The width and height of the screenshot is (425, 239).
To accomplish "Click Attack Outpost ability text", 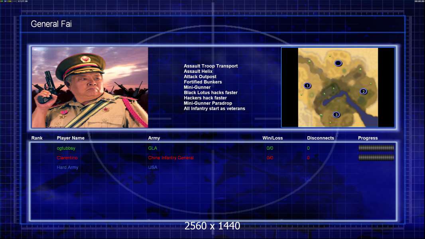I will click(x=200, y=76).
